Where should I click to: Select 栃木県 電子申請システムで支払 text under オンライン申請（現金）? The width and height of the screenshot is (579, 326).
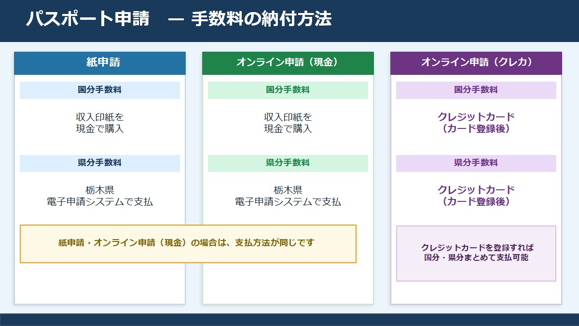click(x=288, y=196)
